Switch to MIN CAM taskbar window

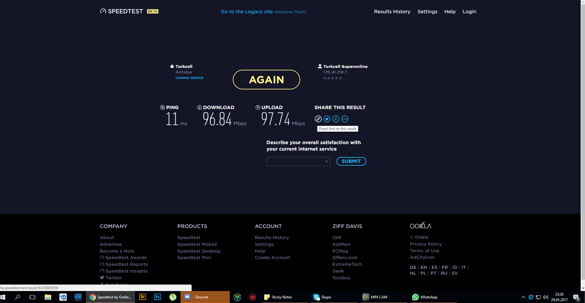384,297
